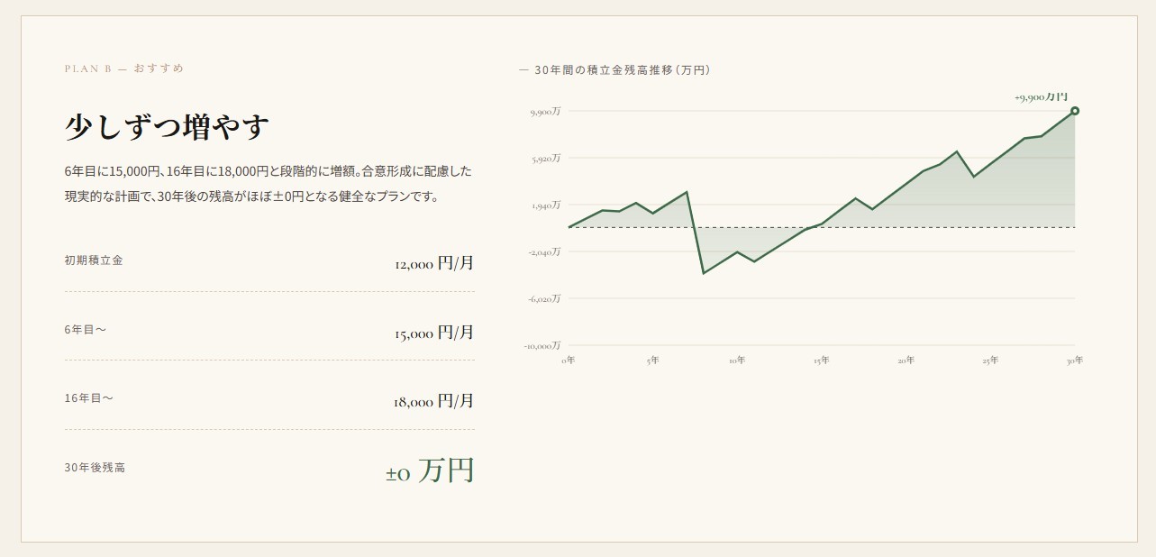This screenshot has height=557, width=1156.
Task: Click the 9,900万 y-axis label
Action: 545,112
